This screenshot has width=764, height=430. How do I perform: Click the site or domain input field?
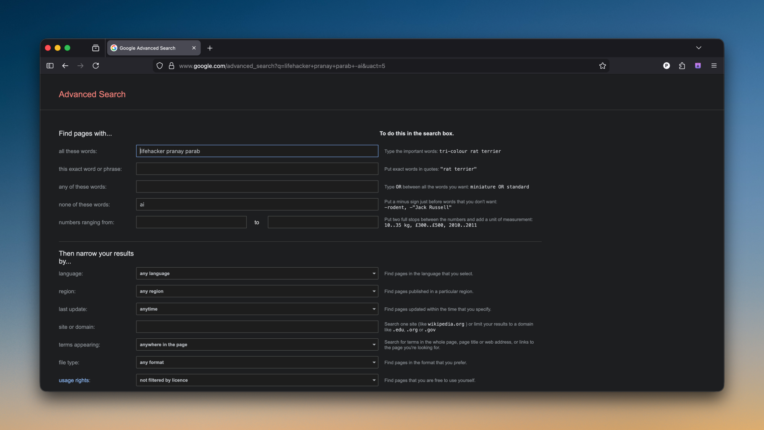[257, 327]
